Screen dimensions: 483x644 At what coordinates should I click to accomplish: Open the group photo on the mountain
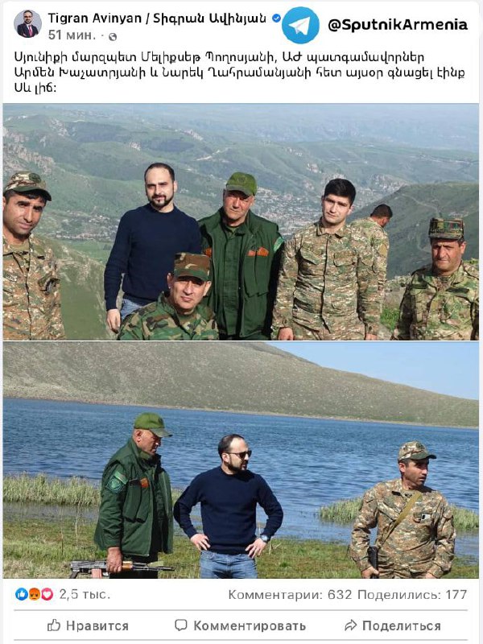click(x=241, y=222)
